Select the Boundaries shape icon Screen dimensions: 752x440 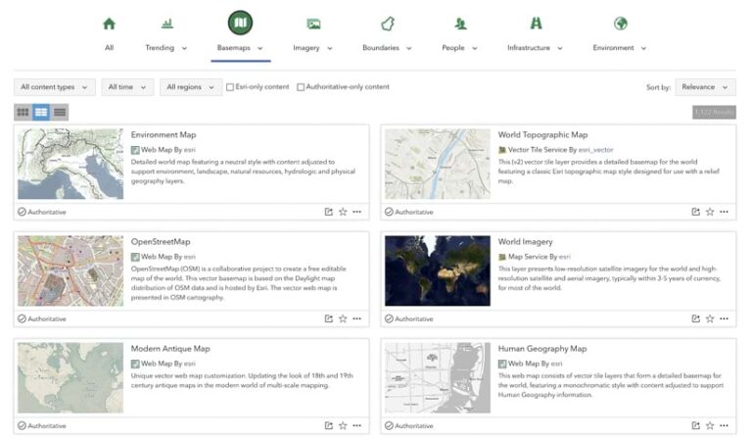pos(388,24)
